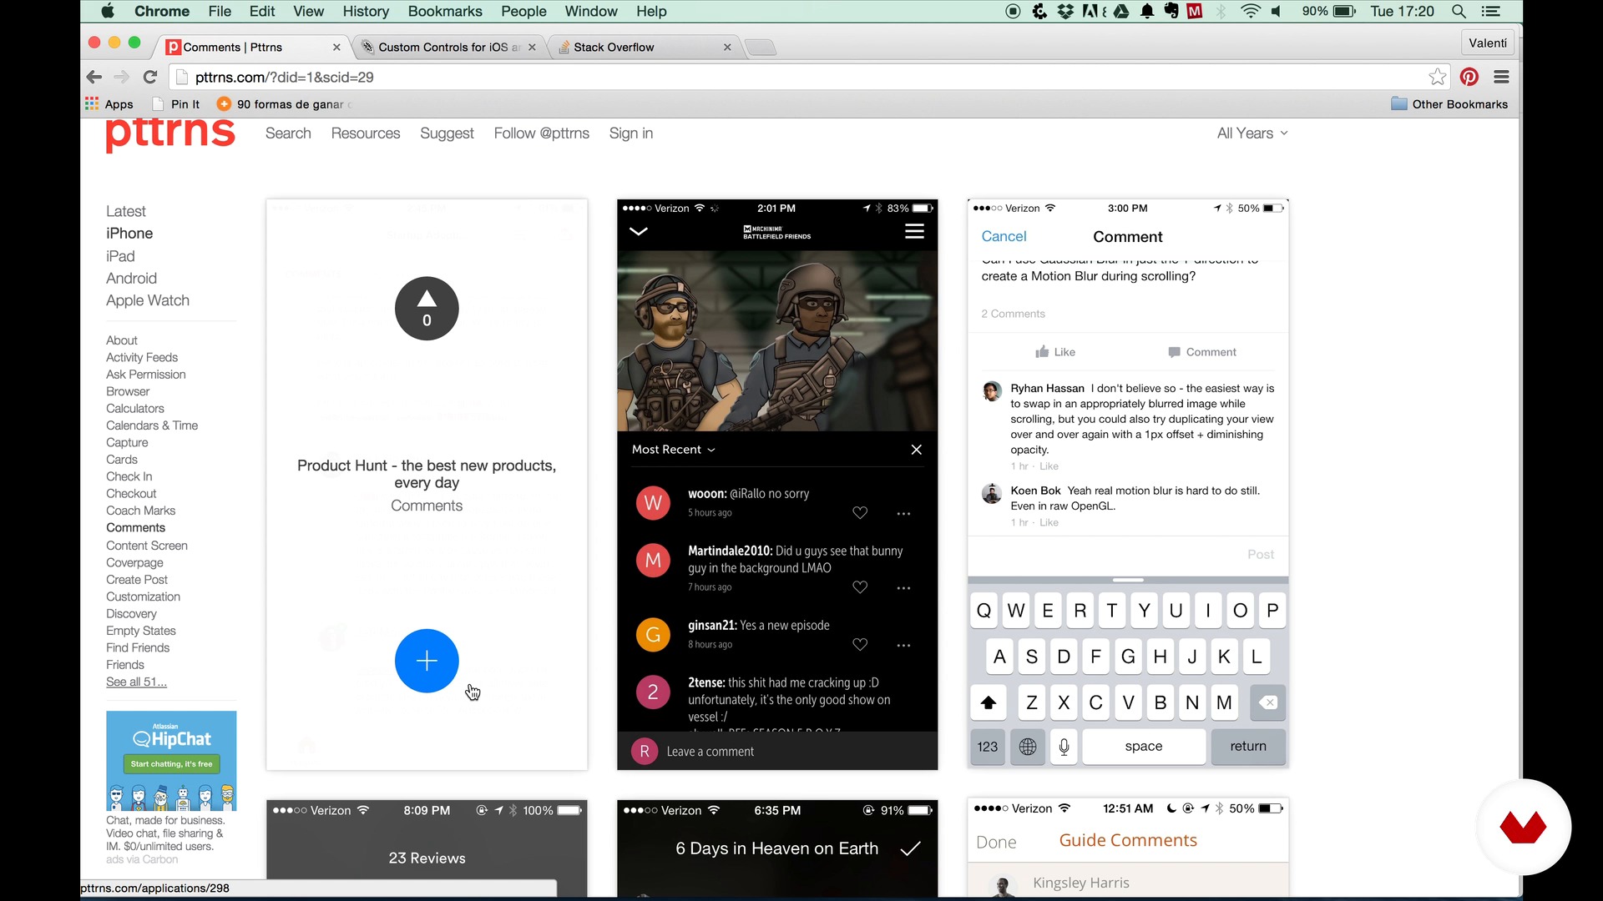Open the Battlefield Friends comments screenshot

click(777, 484)
